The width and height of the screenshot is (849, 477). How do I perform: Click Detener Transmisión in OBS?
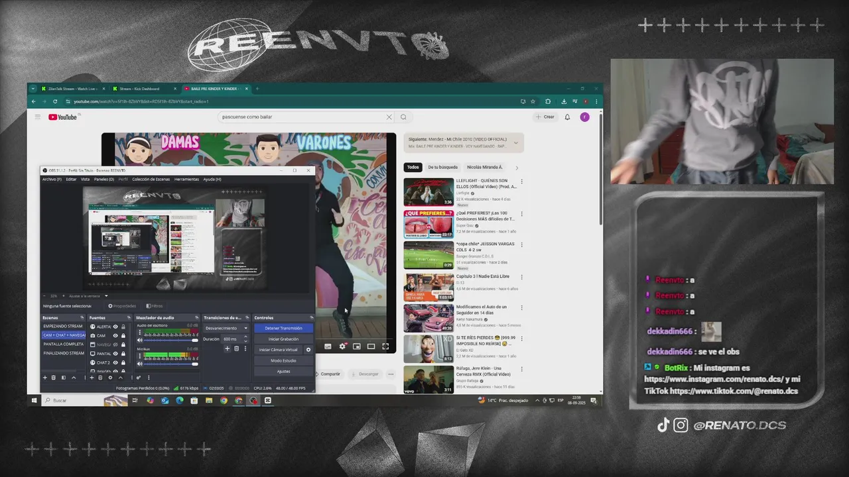pyautogui.click(x=283, y=328)
